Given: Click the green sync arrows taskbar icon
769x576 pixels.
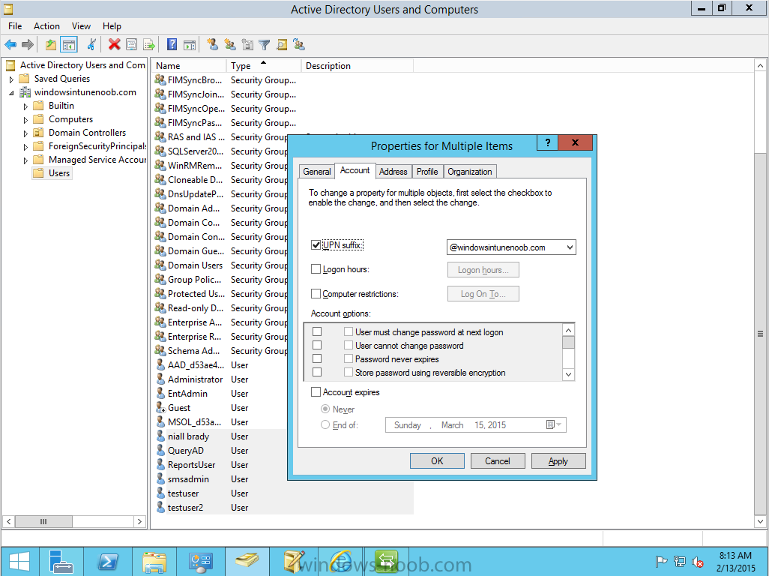Looking at the screenshot, I should point(387,562).
